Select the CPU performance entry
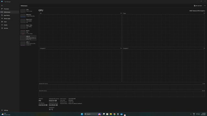This screenshot has width=207, height=116. coord(28,11)
